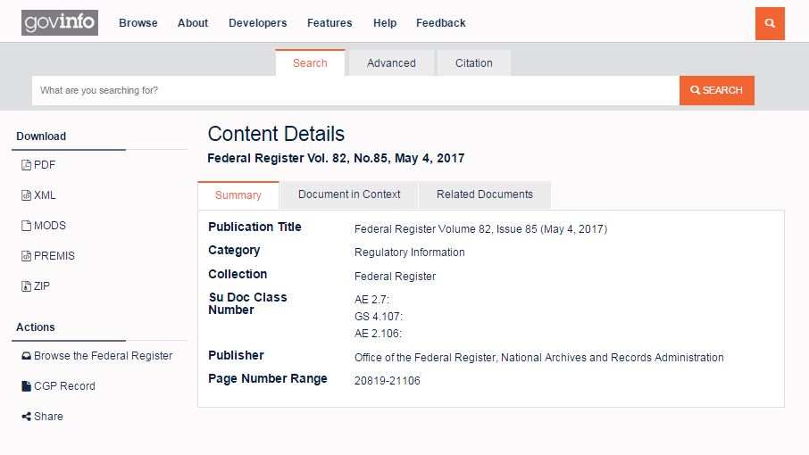Click the orange magnifier icon in header

point(769,23)
